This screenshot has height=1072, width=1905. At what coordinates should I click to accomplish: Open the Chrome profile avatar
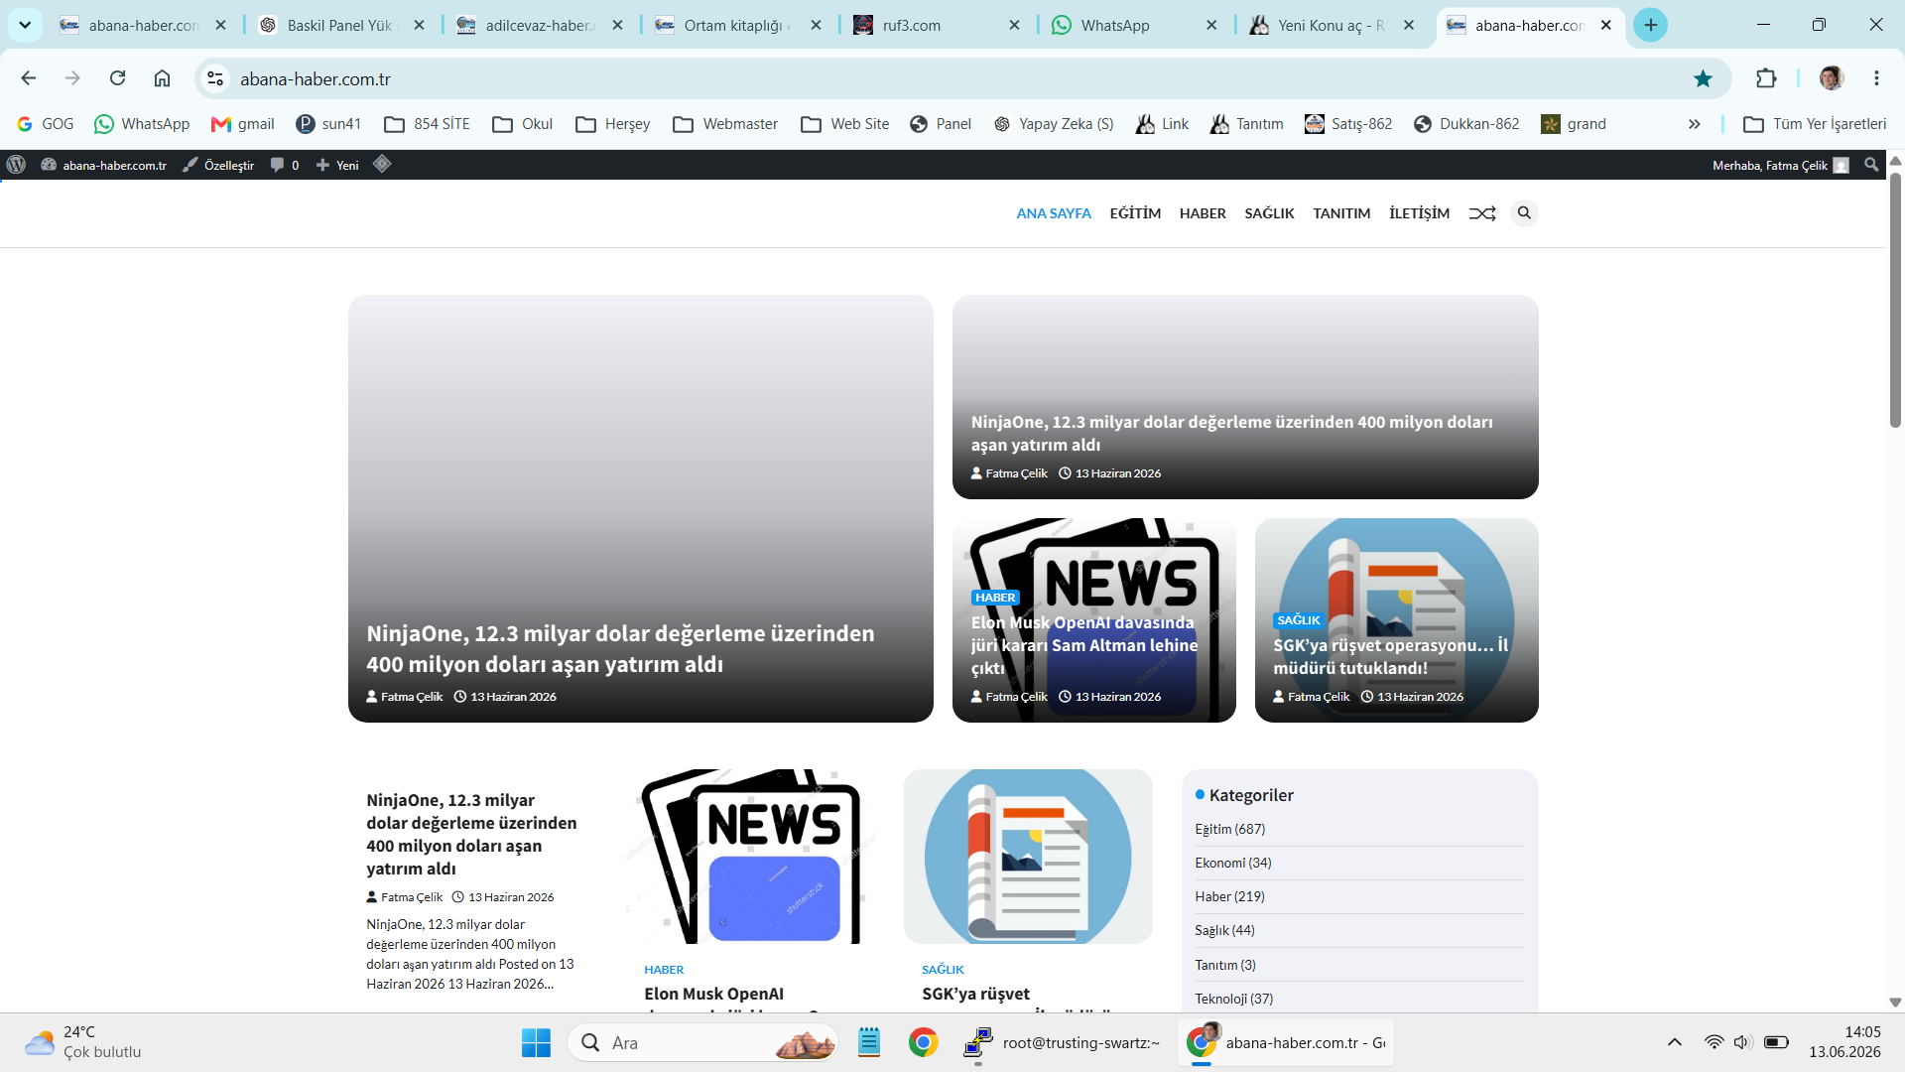pos(1831,78)
